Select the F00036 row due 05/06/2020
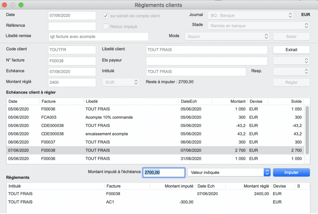Viewport: 318px width, 214px height. click(x=155, y=109)
